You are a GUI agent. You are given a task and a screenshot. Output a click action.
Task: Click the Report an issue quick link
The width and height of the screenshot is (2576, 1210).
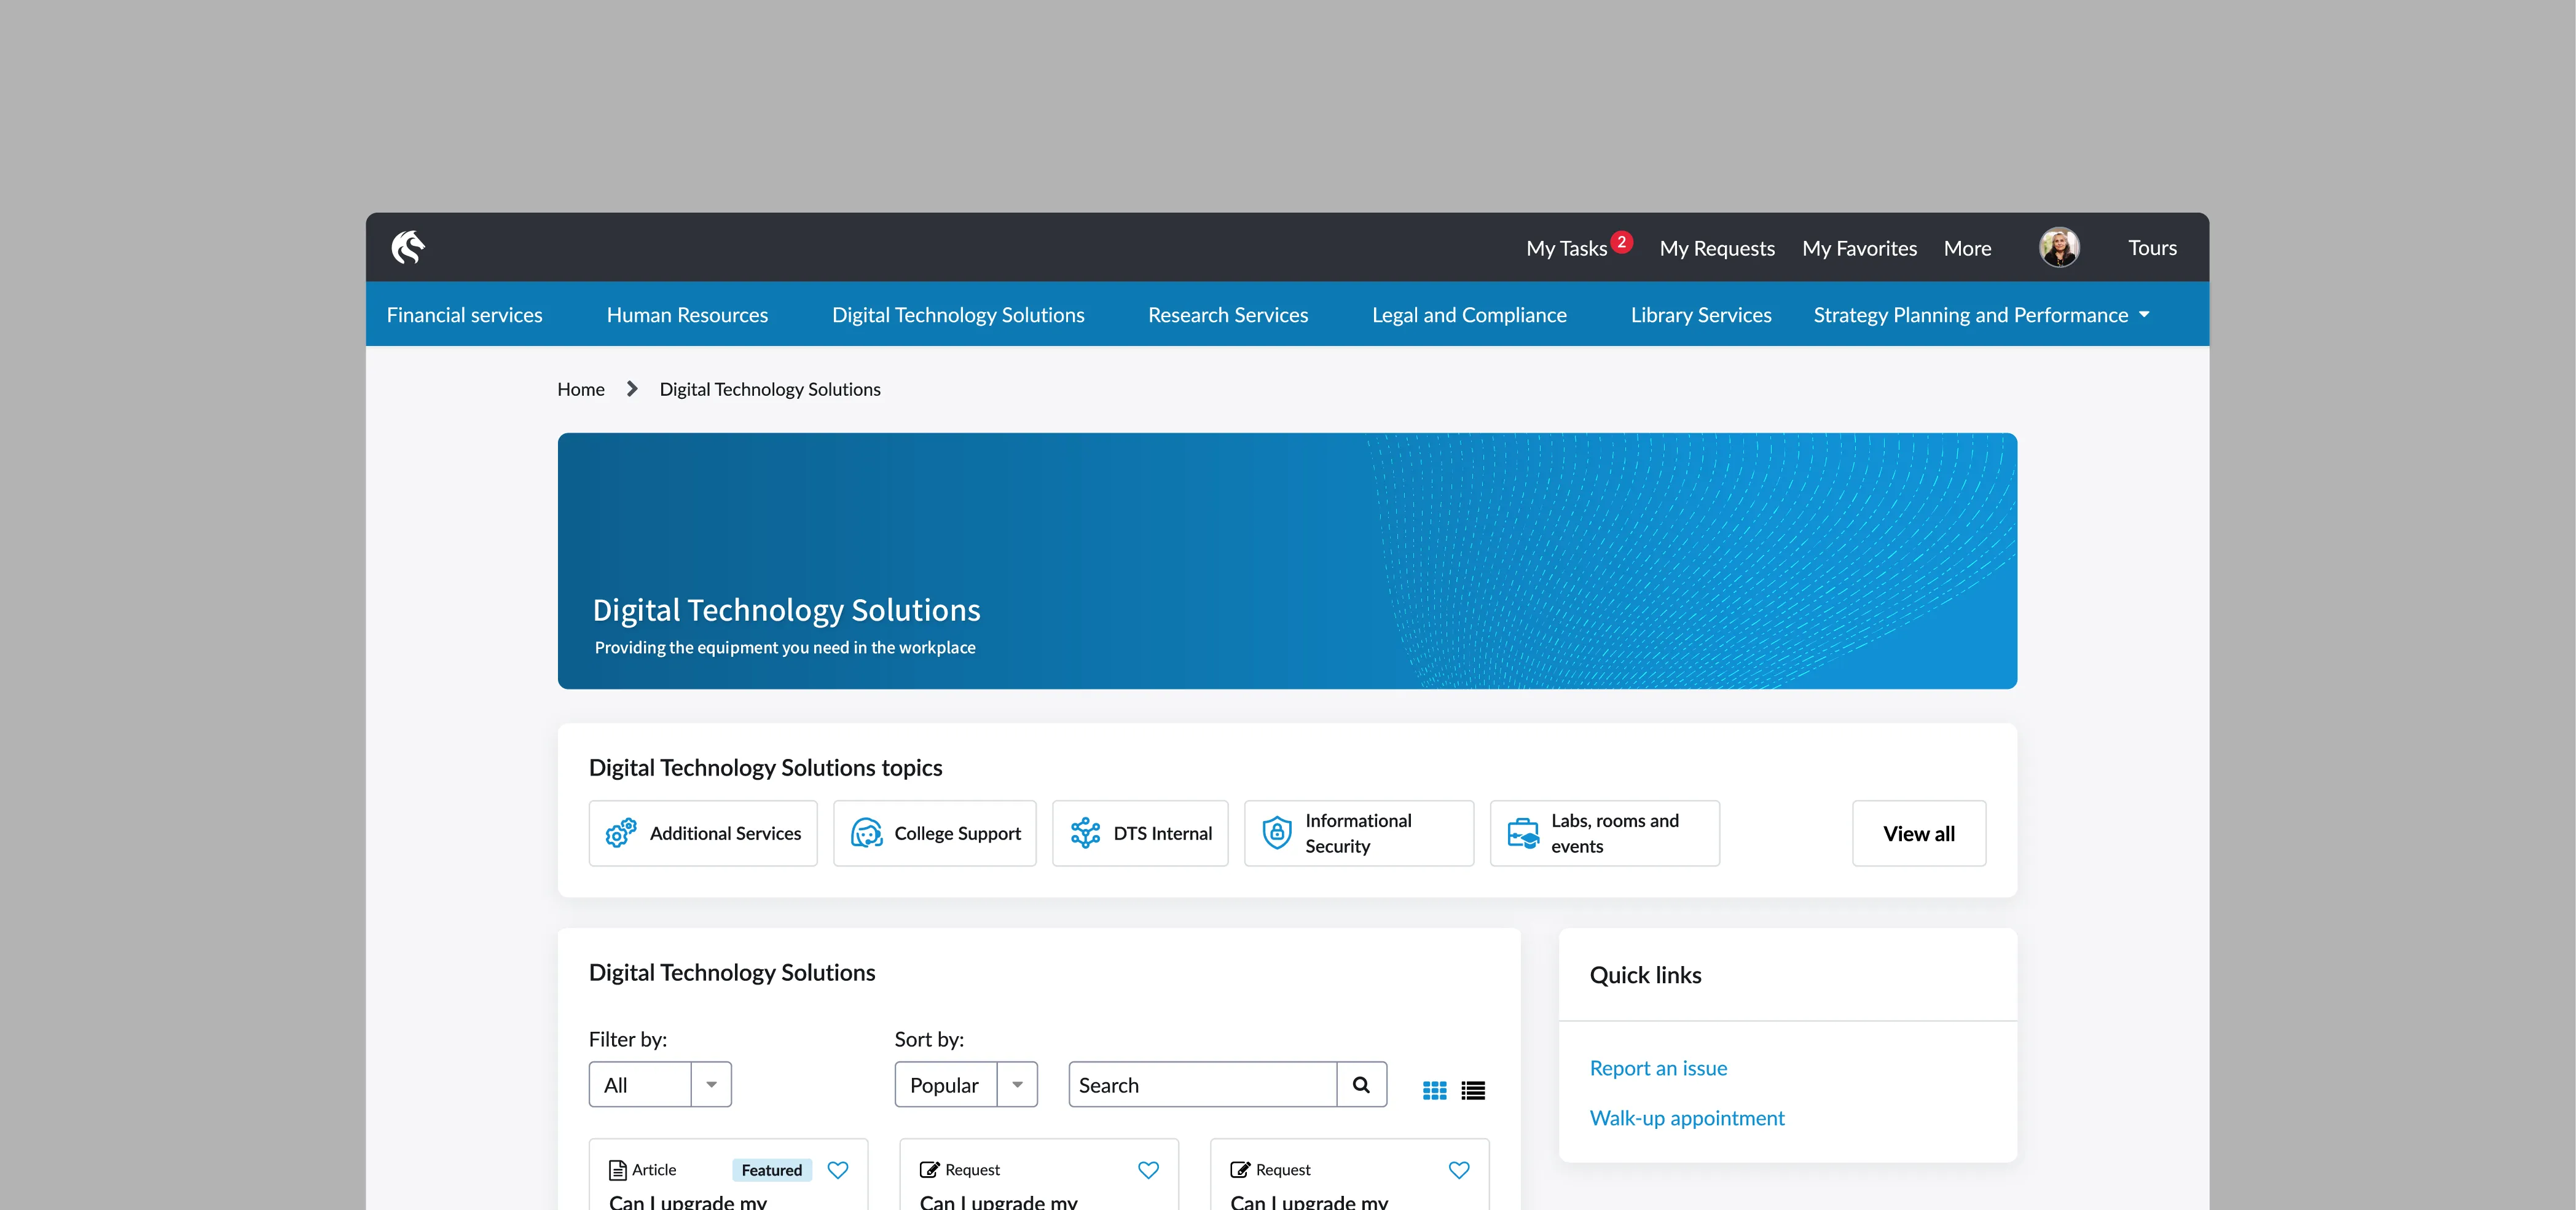tap(1658, 1068)
